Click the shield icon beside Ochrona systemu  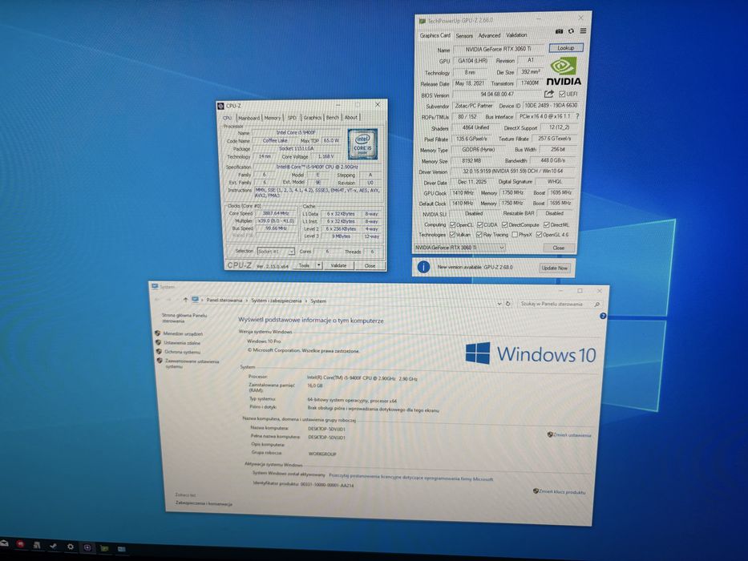[x=159, y=352]
